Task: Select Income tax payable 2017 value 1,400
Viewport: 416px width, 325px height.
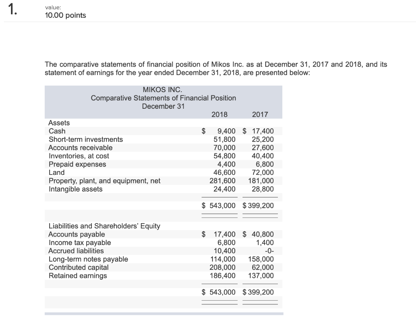Action: (x=265, y=243)
